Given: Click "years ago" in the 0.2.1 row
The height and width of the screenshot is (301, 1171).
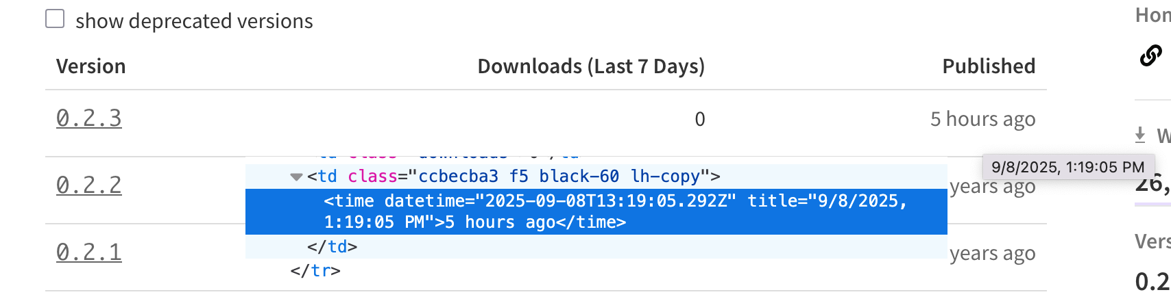Looking at the screenshot, I should point(992,254).
